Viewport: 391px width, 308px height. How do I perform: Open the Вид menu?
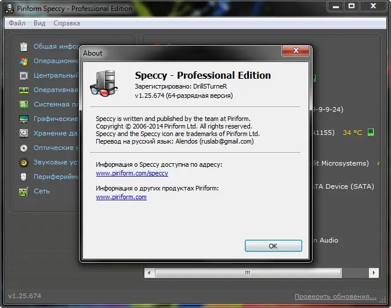click(x=39, y=23)
